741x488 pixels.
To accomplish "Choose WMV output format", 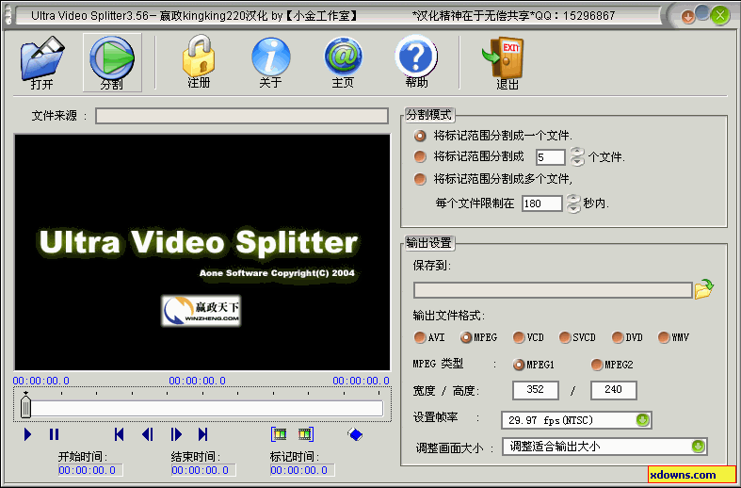I will point(664,337).
